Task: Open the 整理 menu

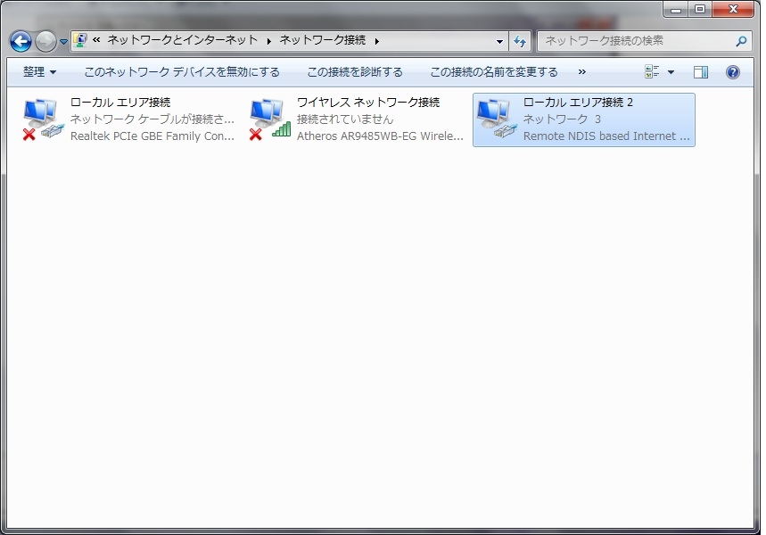Action: pos(39,72)
